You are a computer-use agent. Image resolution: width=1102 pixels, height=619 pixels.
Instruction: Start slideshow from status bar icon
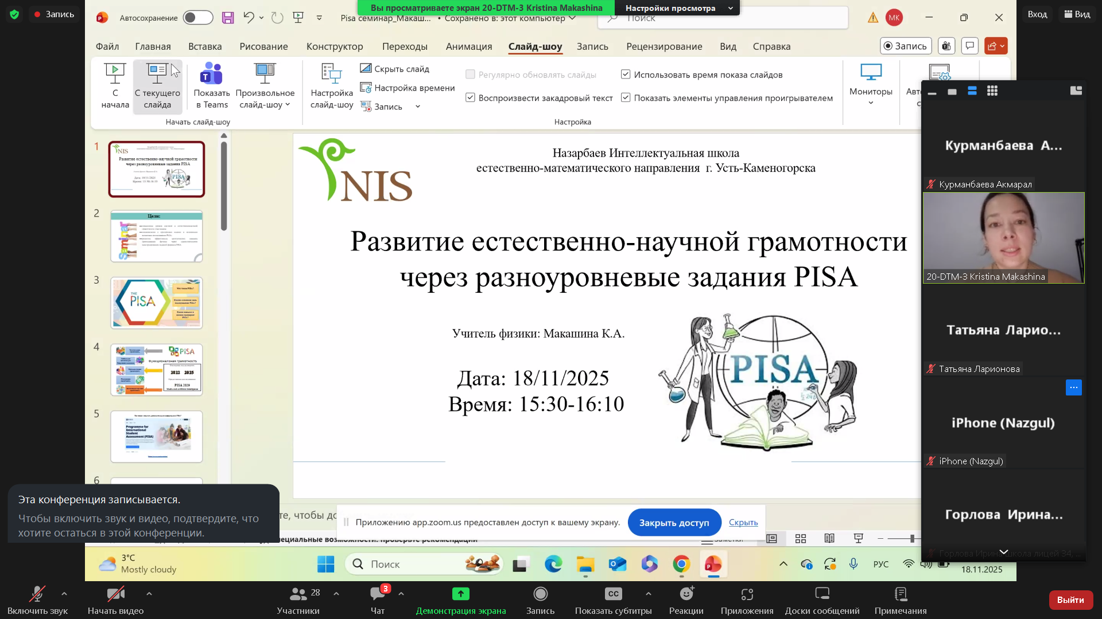point(859,538)
